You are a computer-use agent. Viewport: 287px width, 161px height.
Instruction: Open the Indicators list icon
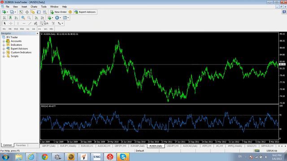click(x=49, y=18)
